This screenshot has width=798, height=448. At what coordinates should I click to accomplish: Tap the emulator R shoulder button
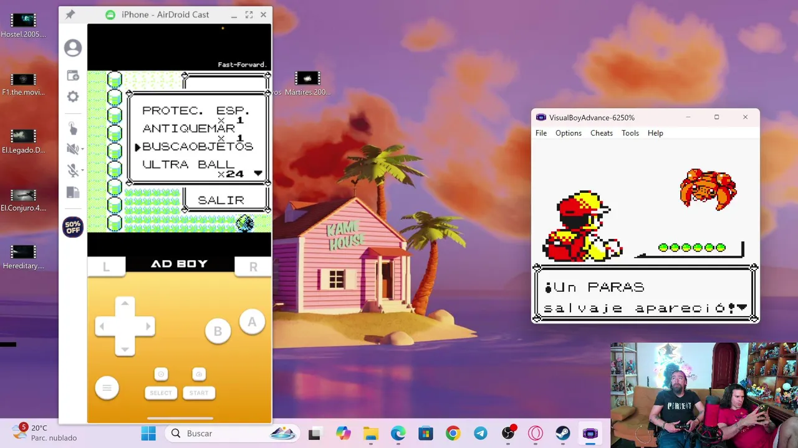[x=253, y=267]
